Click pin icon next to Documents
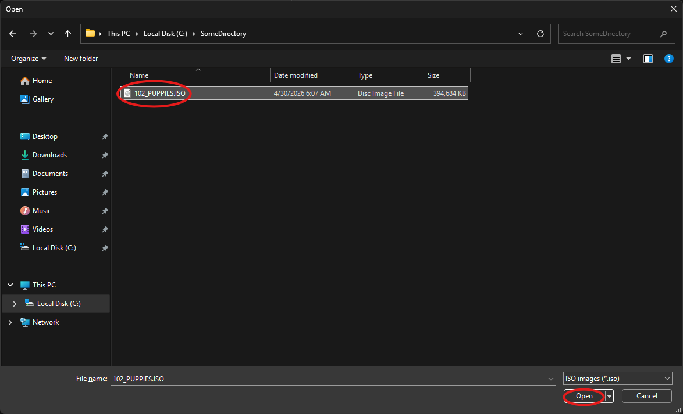 105,174
